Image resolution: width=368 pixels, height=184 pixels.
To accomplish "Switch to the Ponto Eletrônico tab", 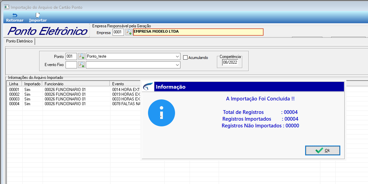I will [20, 41].
